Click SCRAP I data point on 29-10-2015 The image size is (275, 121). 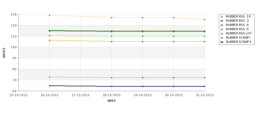point(143,78)
